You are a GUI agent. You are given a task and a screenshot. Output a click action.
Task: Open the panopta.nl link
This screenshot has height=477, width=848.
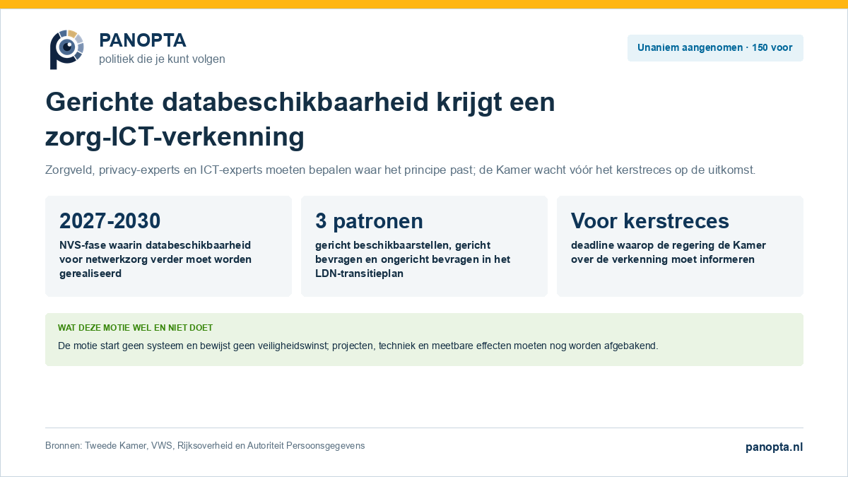774,447
